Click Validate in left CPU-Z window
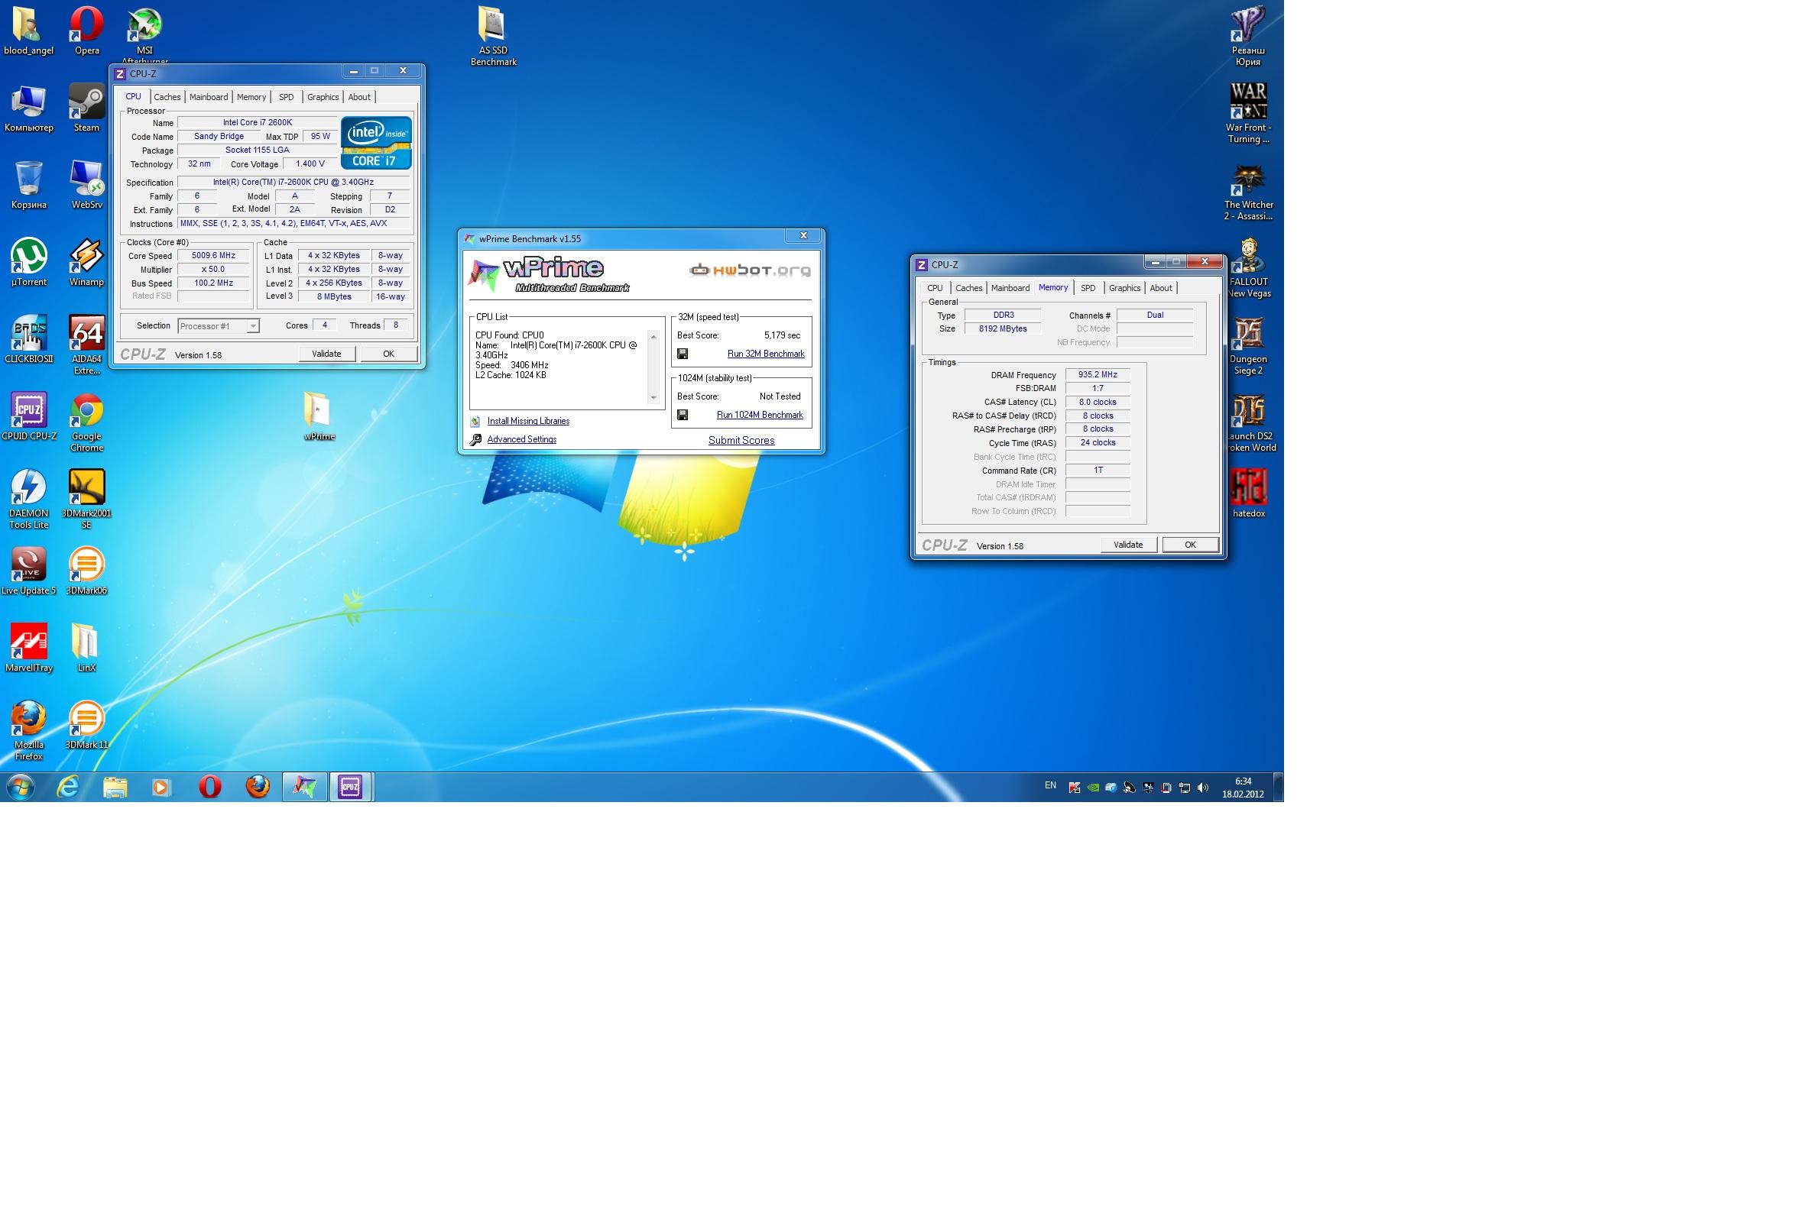 pyautogui.click(x=326, y=354)
